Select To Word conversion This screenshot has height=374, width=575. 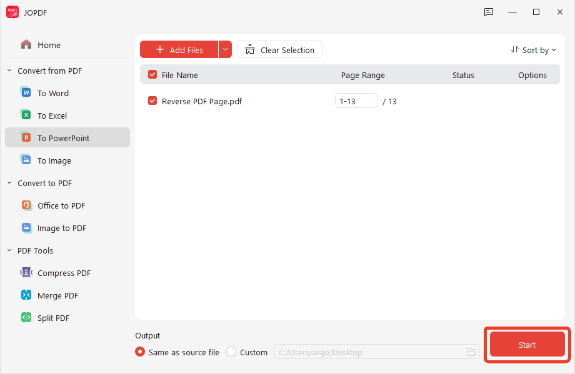coord(67,93)
